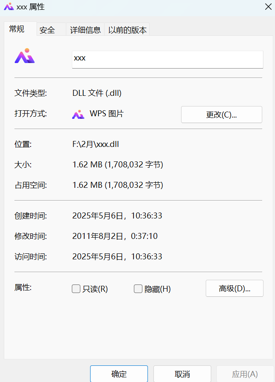Click the WPS 图片 program name text
The width and height of the screenshot is (275, 382).
pos(107,114)
